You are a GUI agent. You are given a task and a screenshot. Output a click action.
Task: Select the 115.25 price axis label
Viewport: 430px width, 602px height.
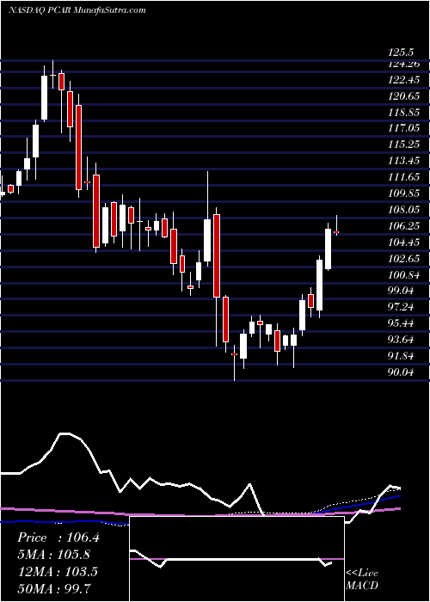[404, 144]
